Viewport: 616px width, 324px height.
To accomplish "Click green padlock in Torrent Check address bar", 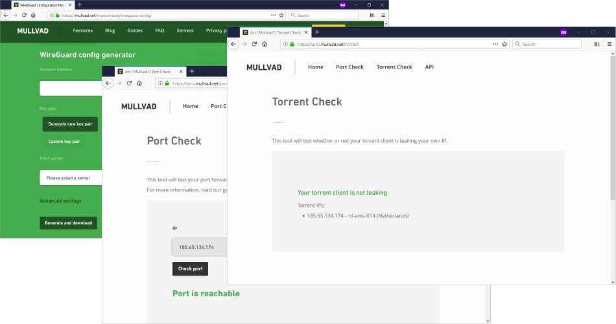I will (x=292, y=44).
